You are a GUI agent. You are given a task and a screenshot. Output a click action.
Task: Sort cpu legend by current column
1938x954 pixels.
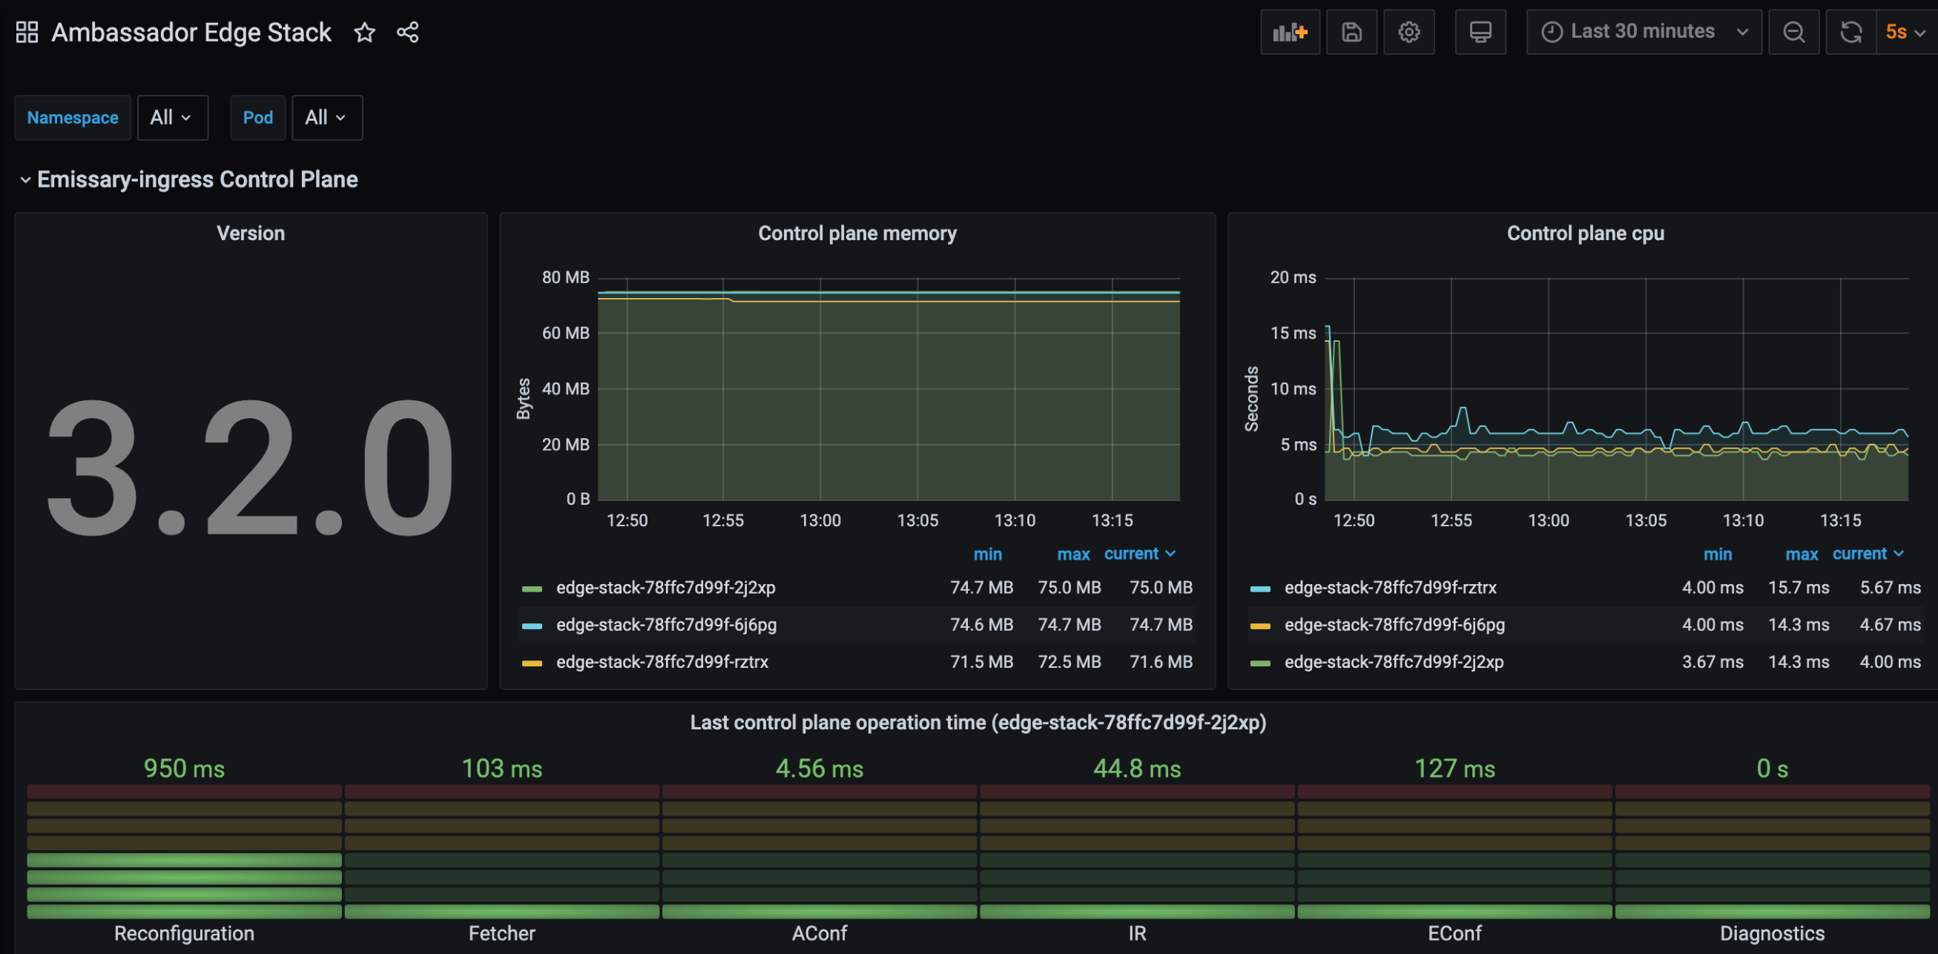pos(1868,554)
